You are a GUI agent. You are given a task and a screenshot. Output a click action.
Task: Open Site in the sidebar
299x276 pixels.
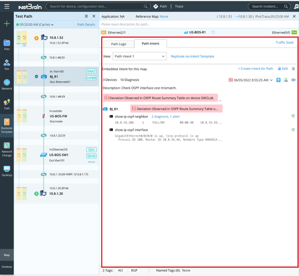[x=7, y=65]
